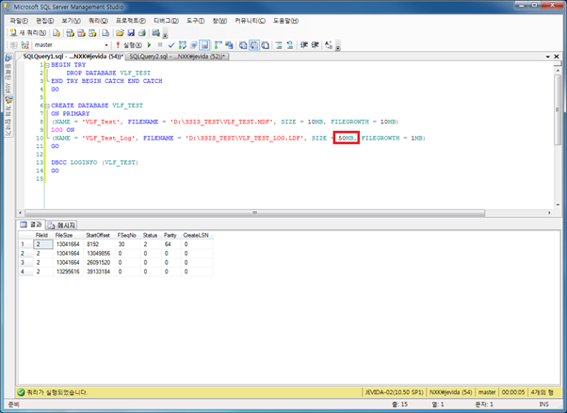Select the StartOffset cell 8192
The height and width of the screenshot is (413, 567).
coord(98,244)
